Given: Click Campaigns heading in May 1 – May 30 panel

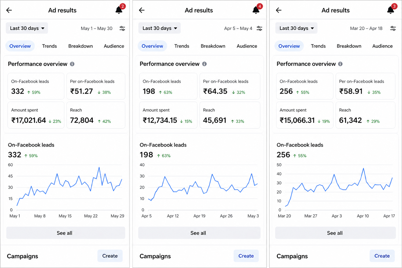Looking at the screenshot, I should point(23,256).
